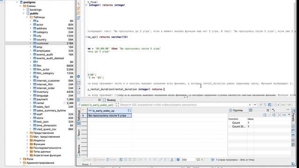The image size is (299, 168).
Task: Select the payment table in tree
Action: pos(42,99)
